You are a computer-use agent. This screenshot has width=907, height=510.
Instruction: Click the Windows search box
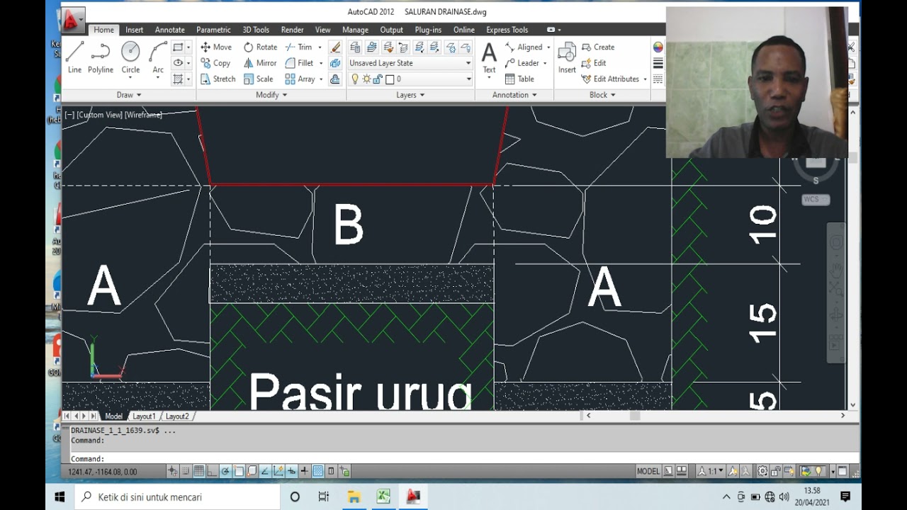coord(177,497)
